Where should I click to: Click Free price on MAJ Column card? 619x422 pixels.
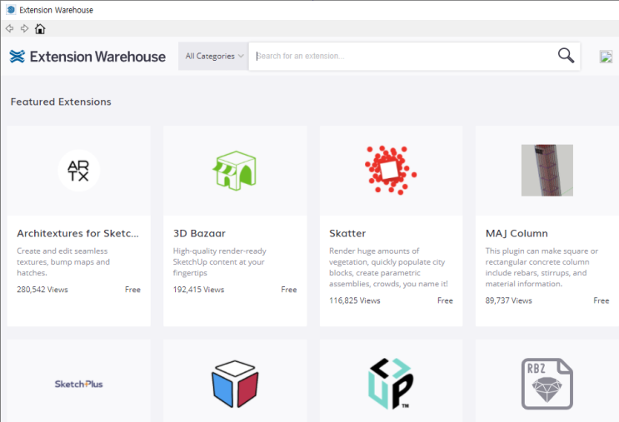[602, 300]
